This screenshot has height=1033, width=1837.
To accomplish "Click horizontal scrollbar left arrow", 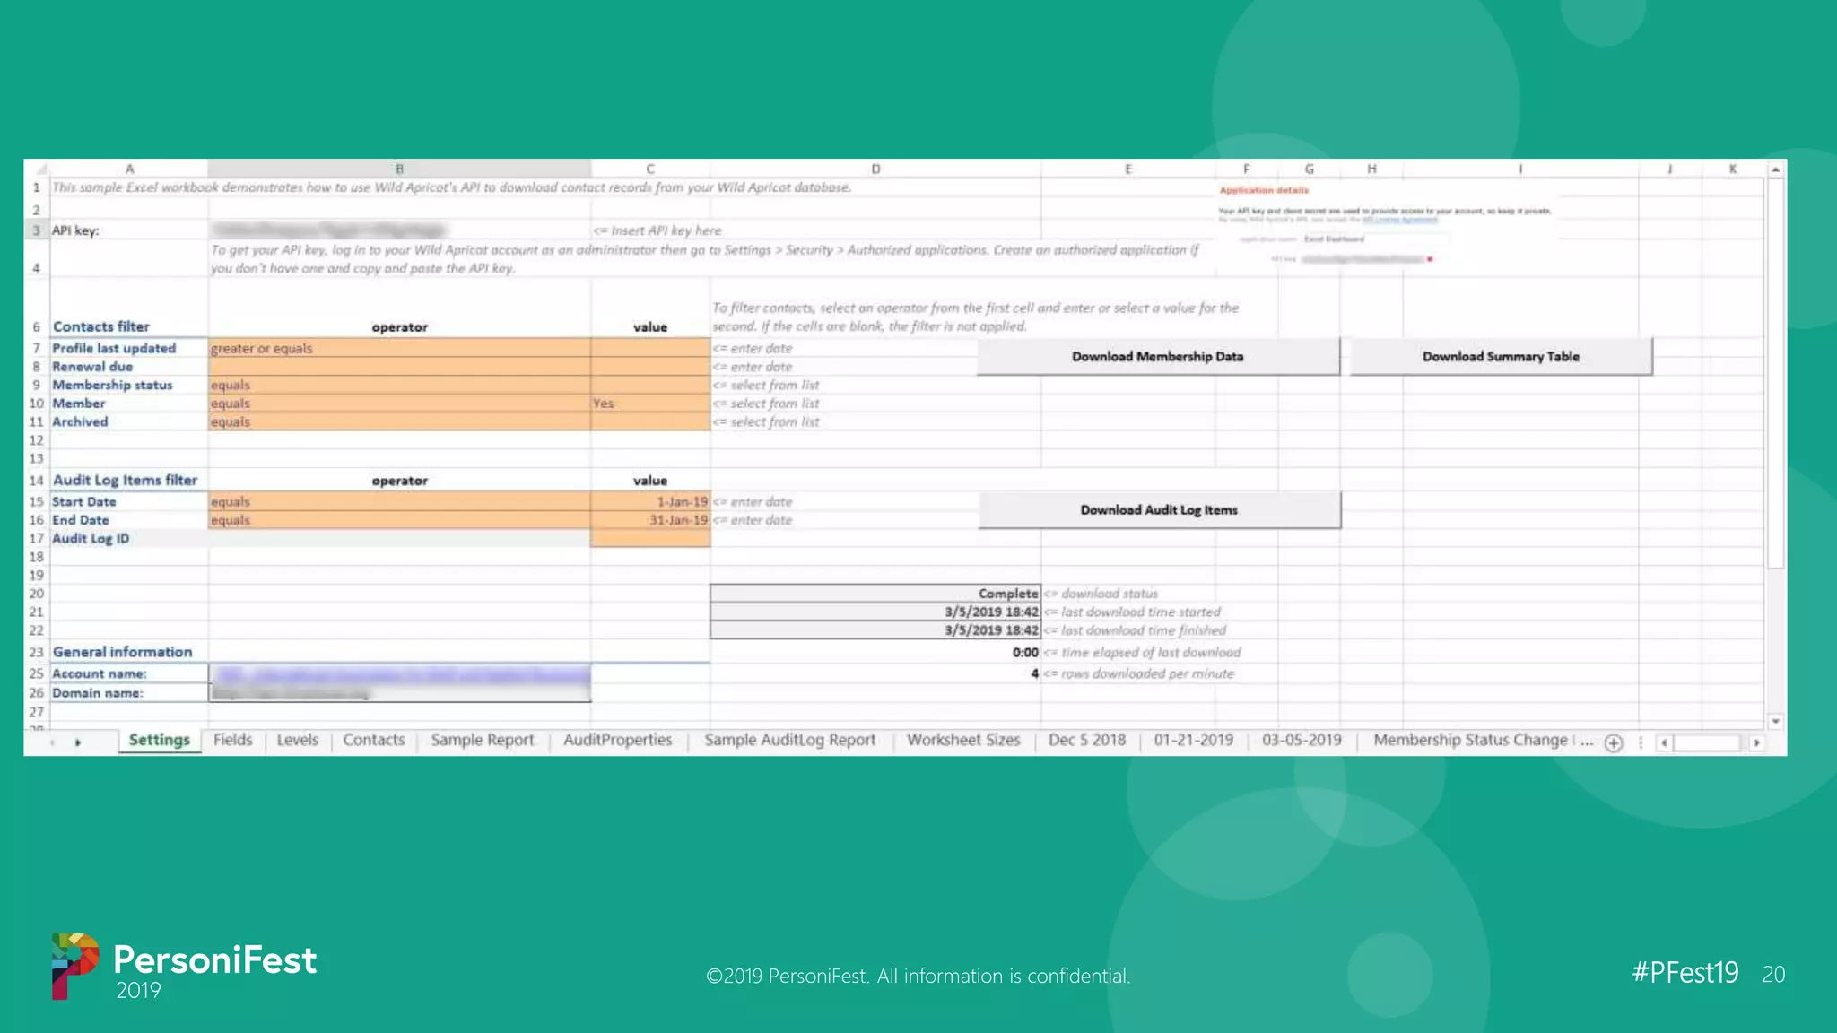I will pos(1664,742).
